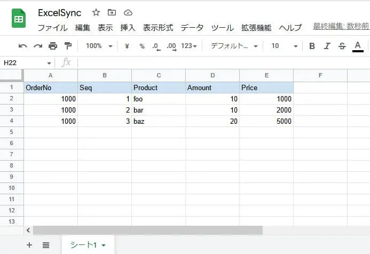Open the text color picker
Screen dimensions: 370x254
pos(358,46)
